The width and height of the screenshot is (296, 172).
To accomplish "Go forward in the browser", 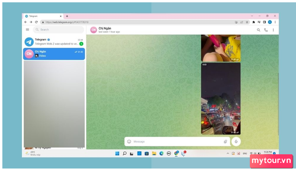I will pyautogui.click(x=31, y=22).
